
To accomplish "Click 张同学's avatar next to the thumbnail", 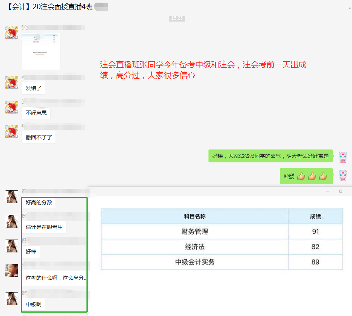I will coord(11,33).
